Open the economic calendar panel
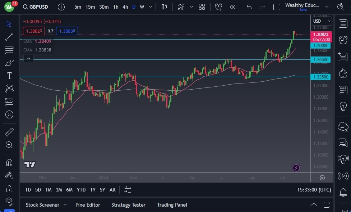 coord(343,90)
